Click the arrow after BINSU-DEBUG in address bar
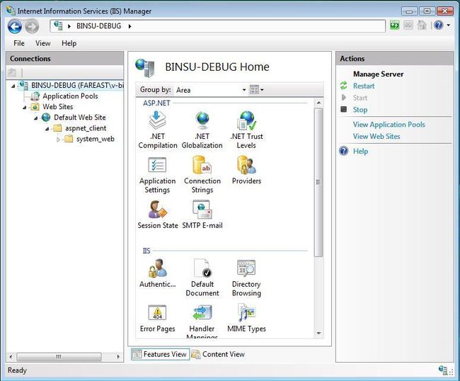 [x=130, y=26]
